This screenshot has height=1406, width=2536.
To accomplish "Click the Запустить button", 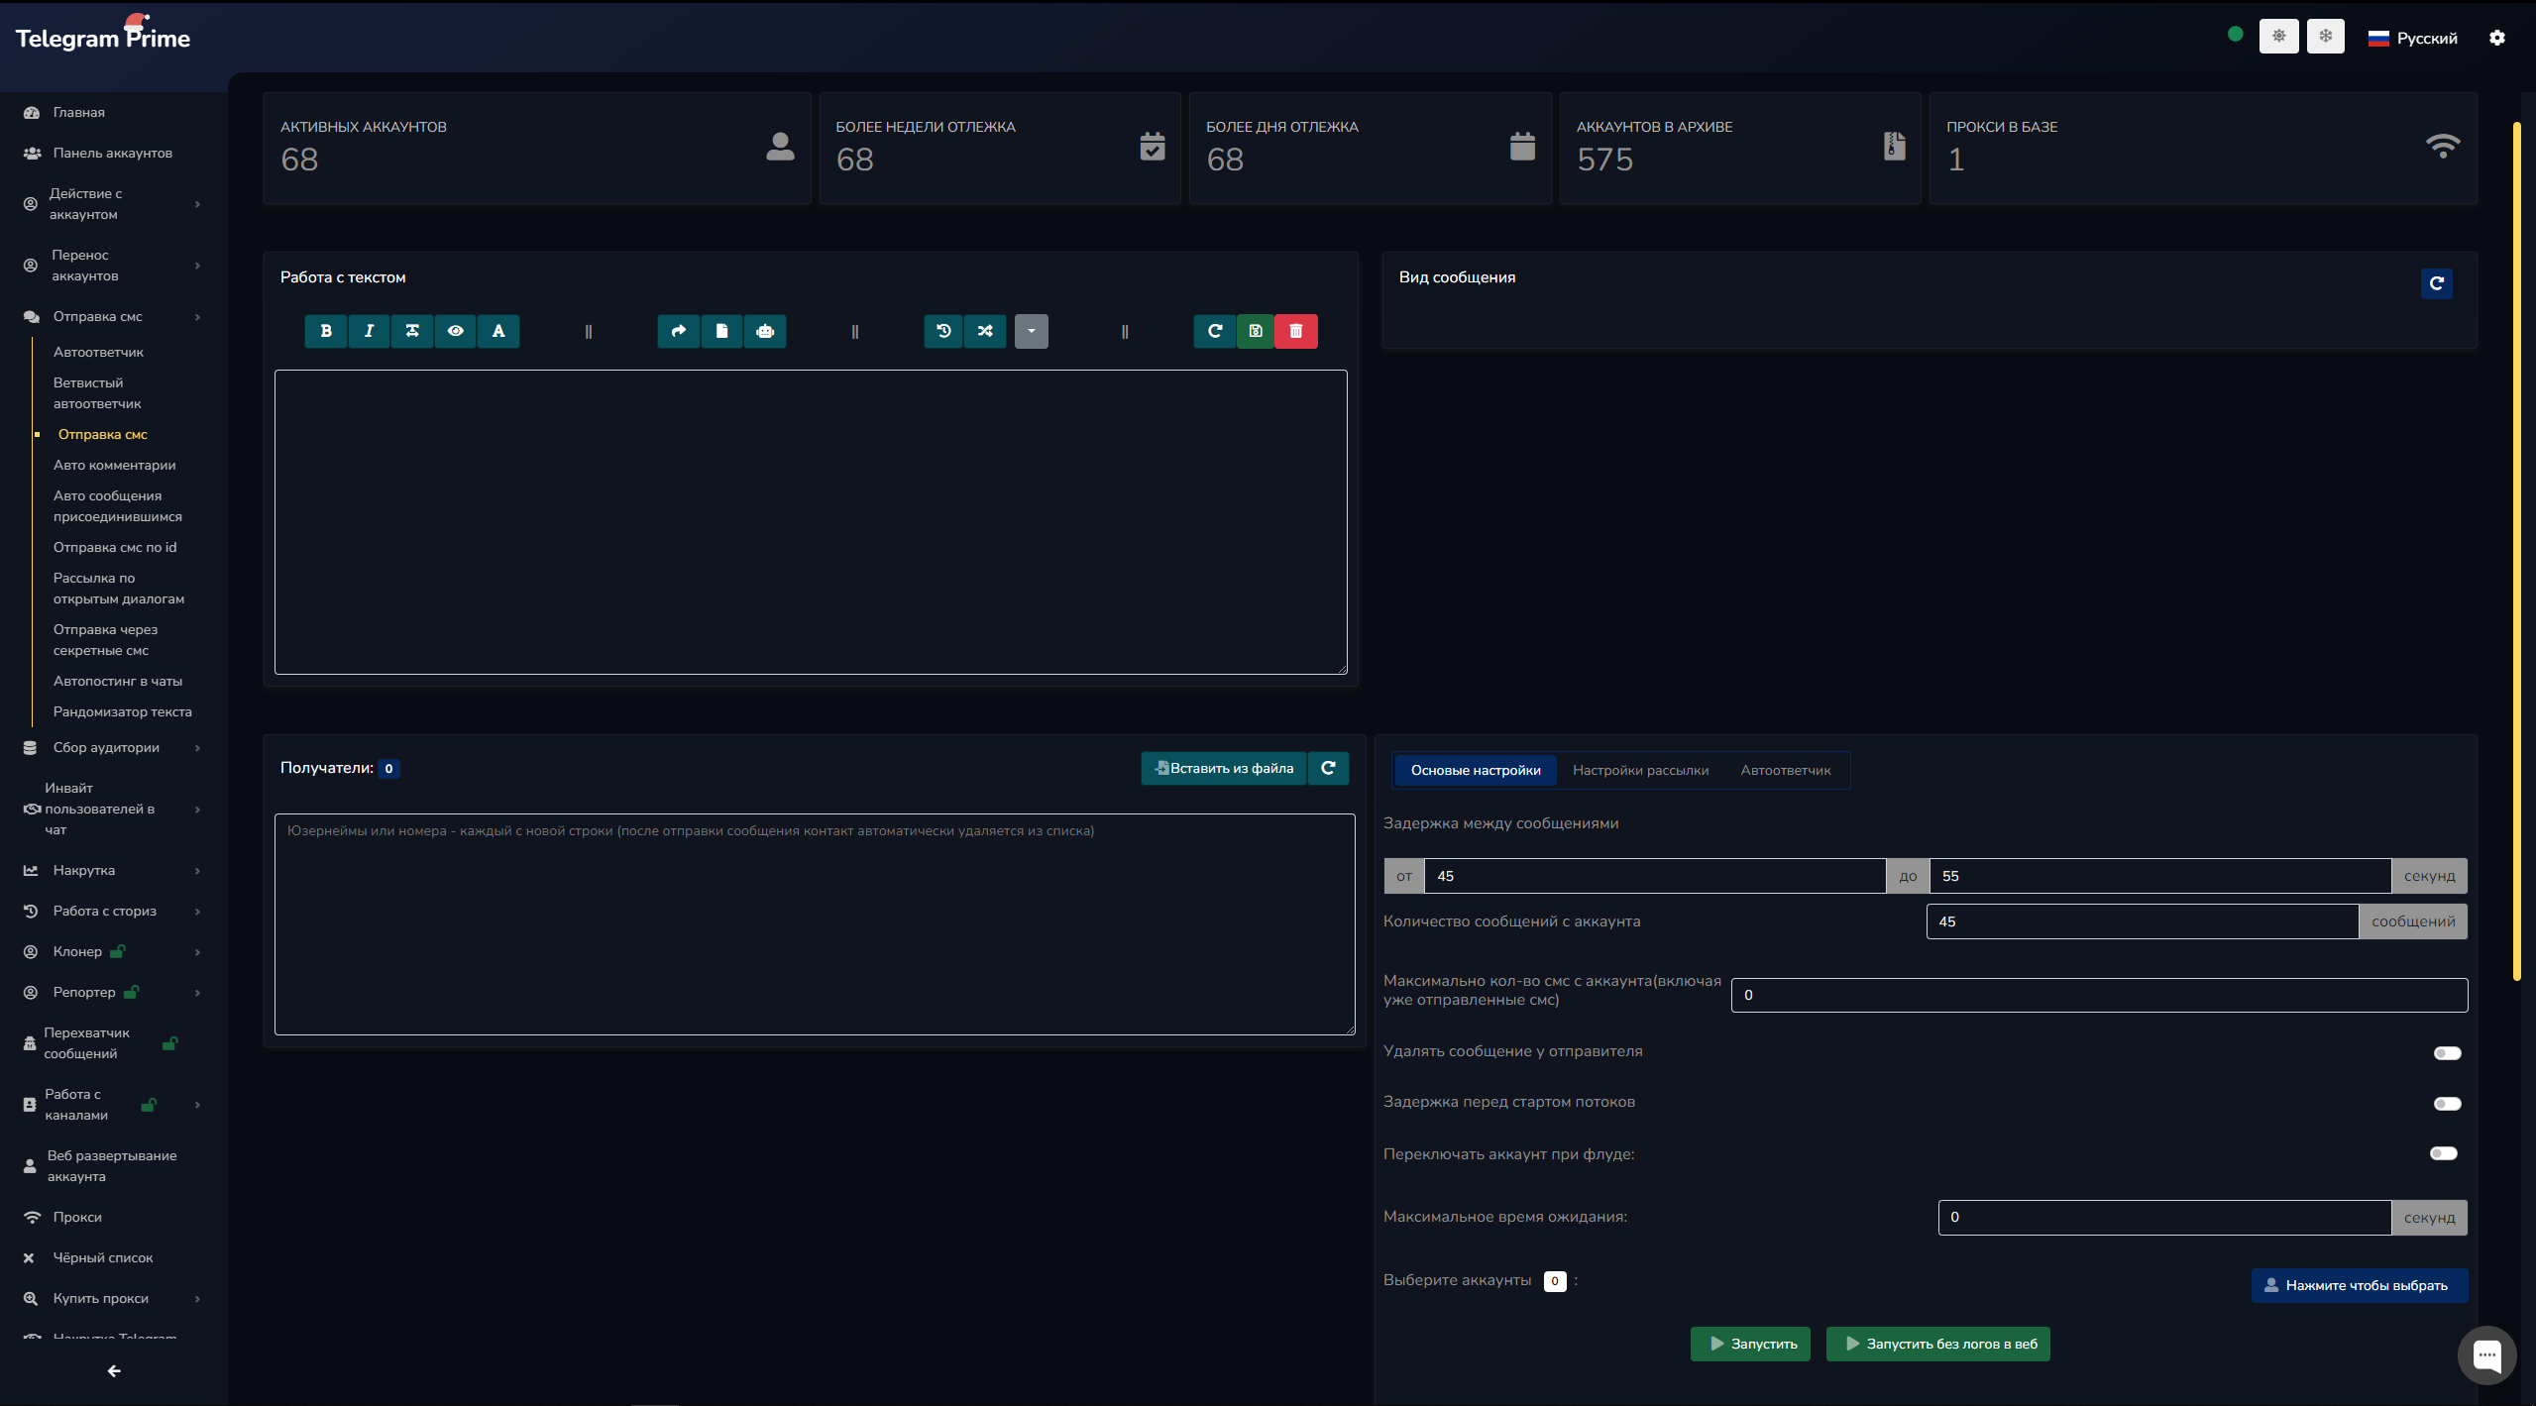I will click(1751, 1344).
